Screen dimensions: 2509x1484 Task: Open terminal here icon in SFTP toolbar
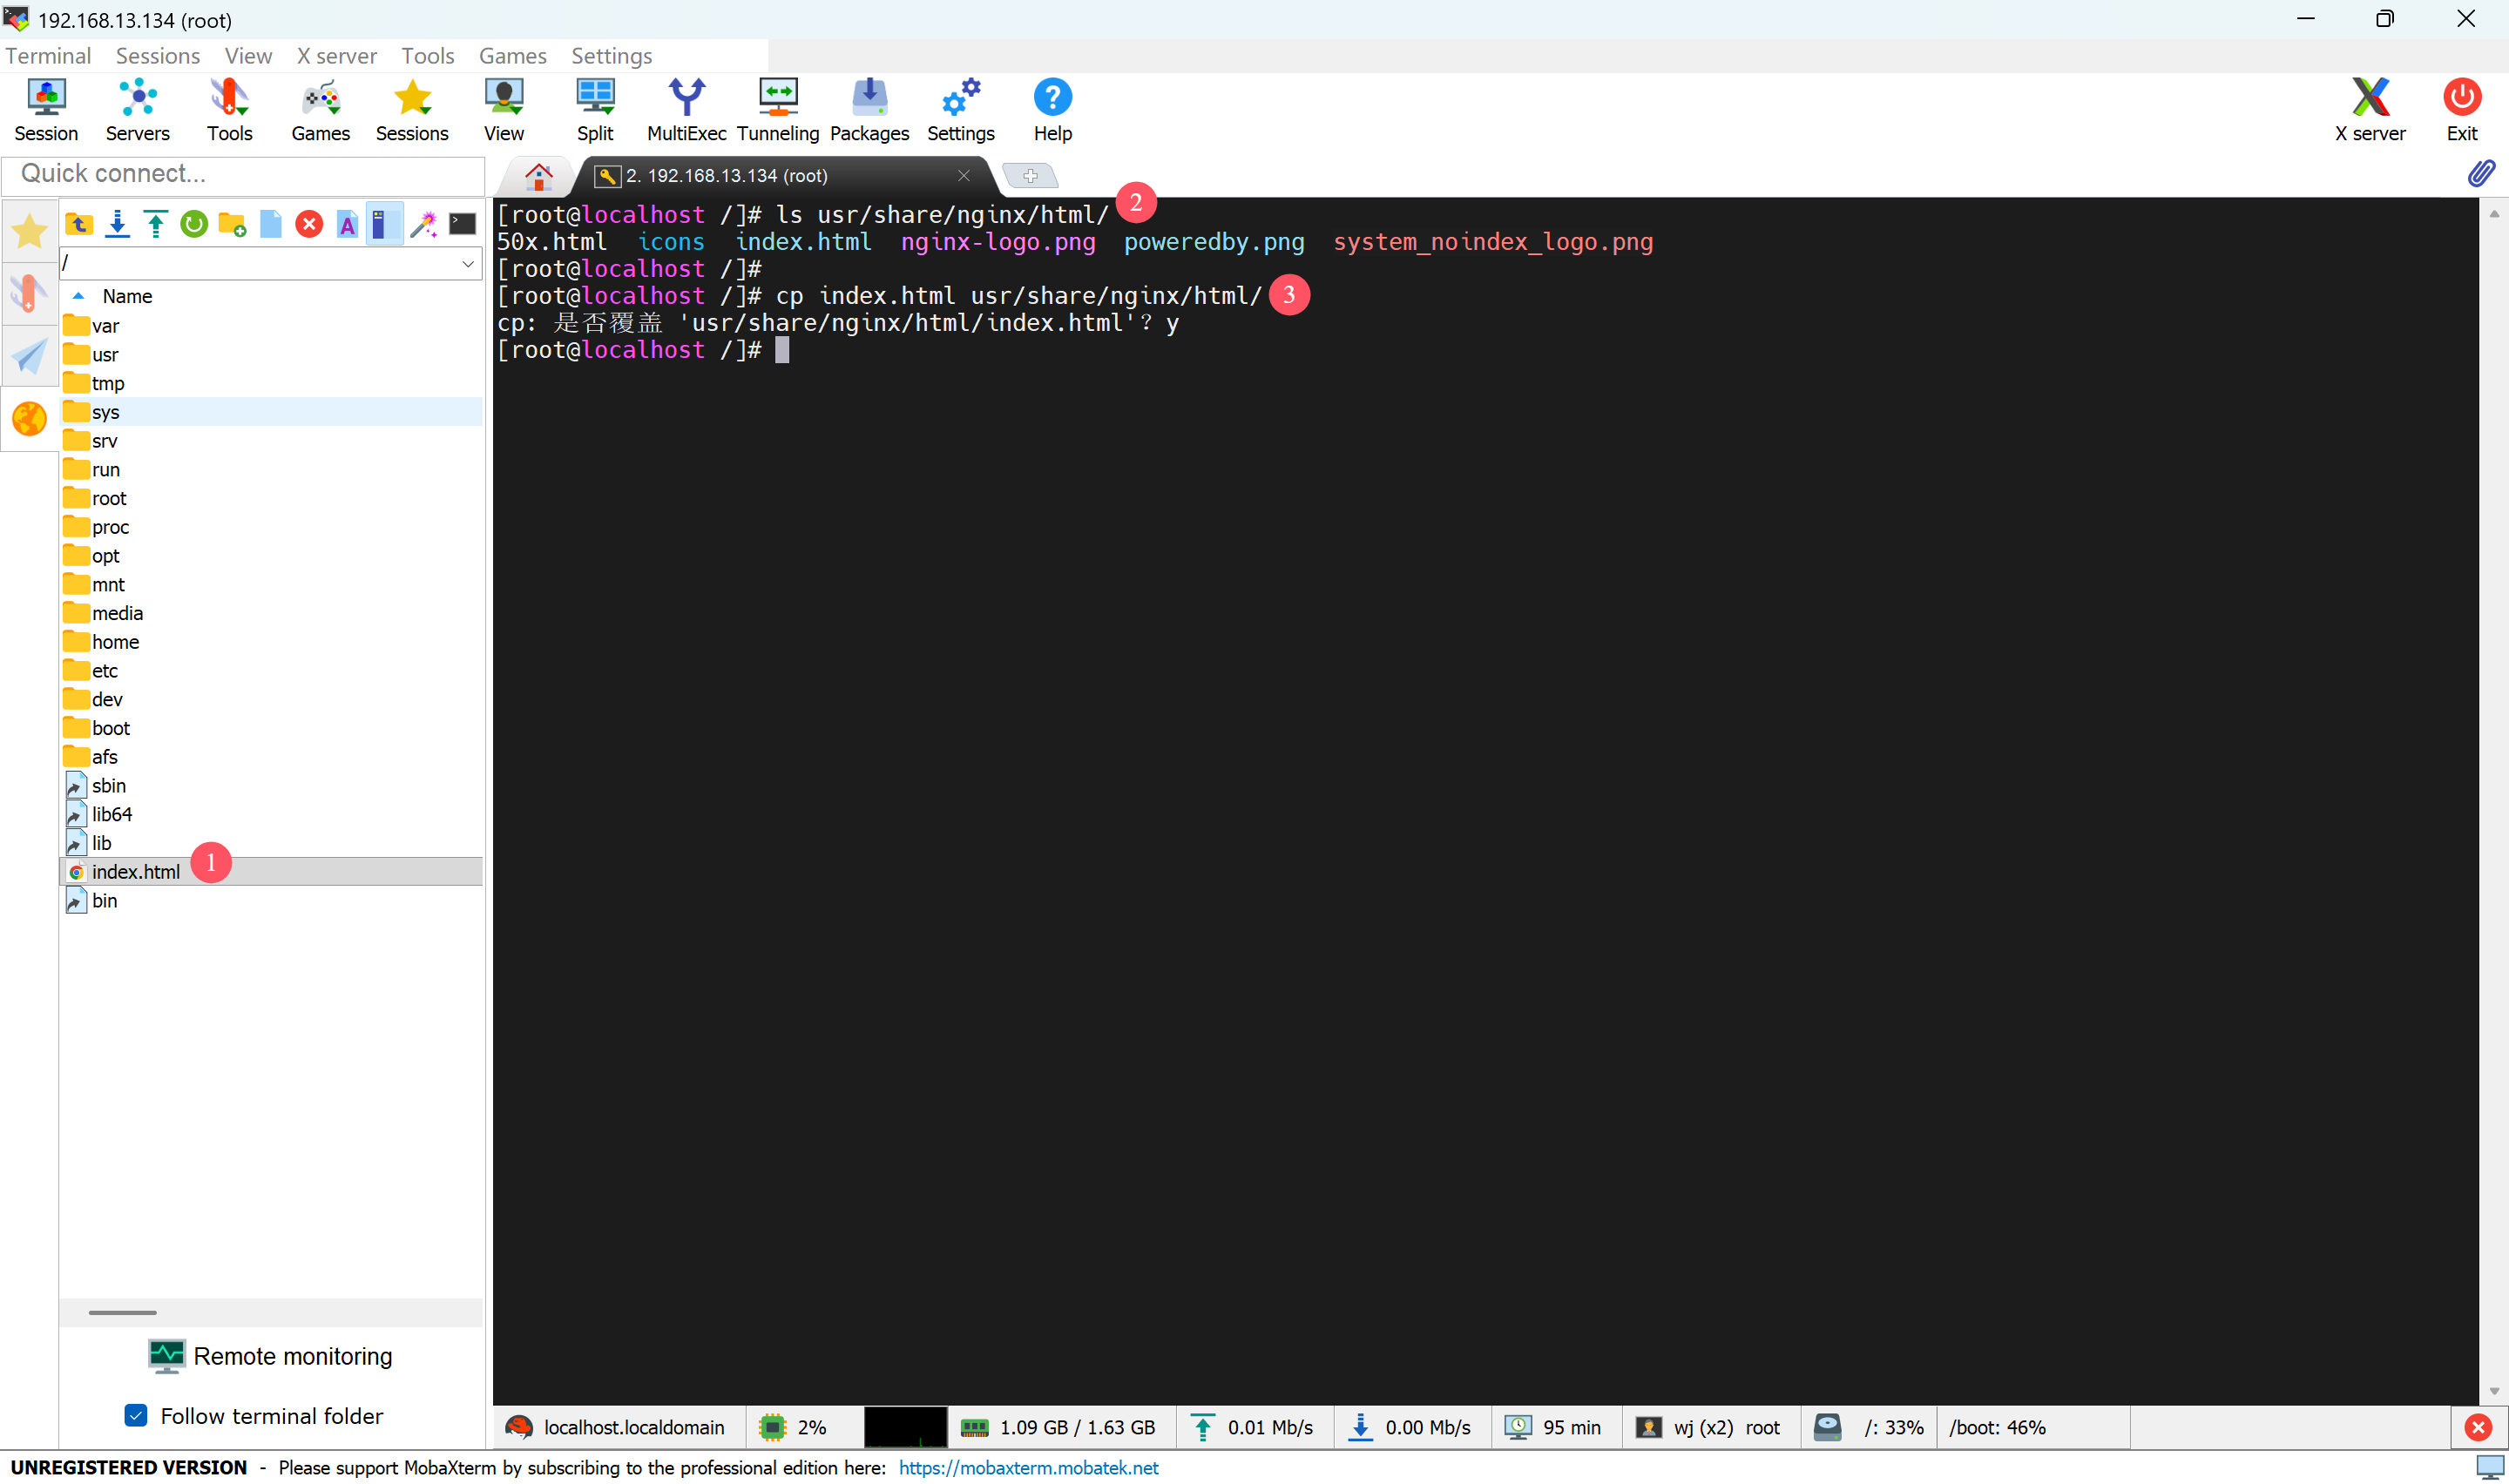point(462,224)
